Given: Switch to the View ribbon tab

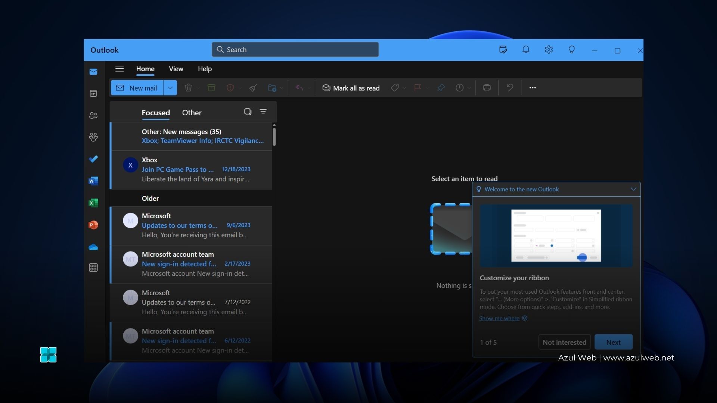Looking at the screenshot, I should pos(176,69).
